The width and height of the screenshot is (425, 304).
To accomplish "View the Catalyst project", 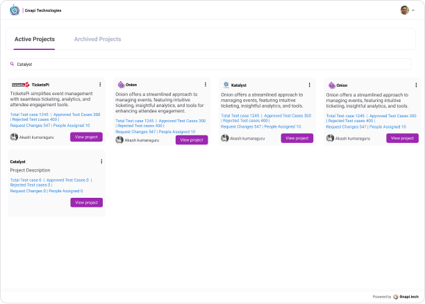I will pos(87,203).
